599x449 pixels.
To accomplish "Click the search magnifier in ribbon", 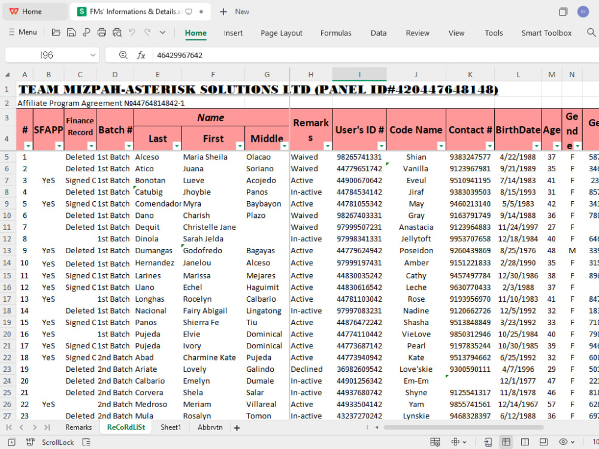I will (591, 32).
